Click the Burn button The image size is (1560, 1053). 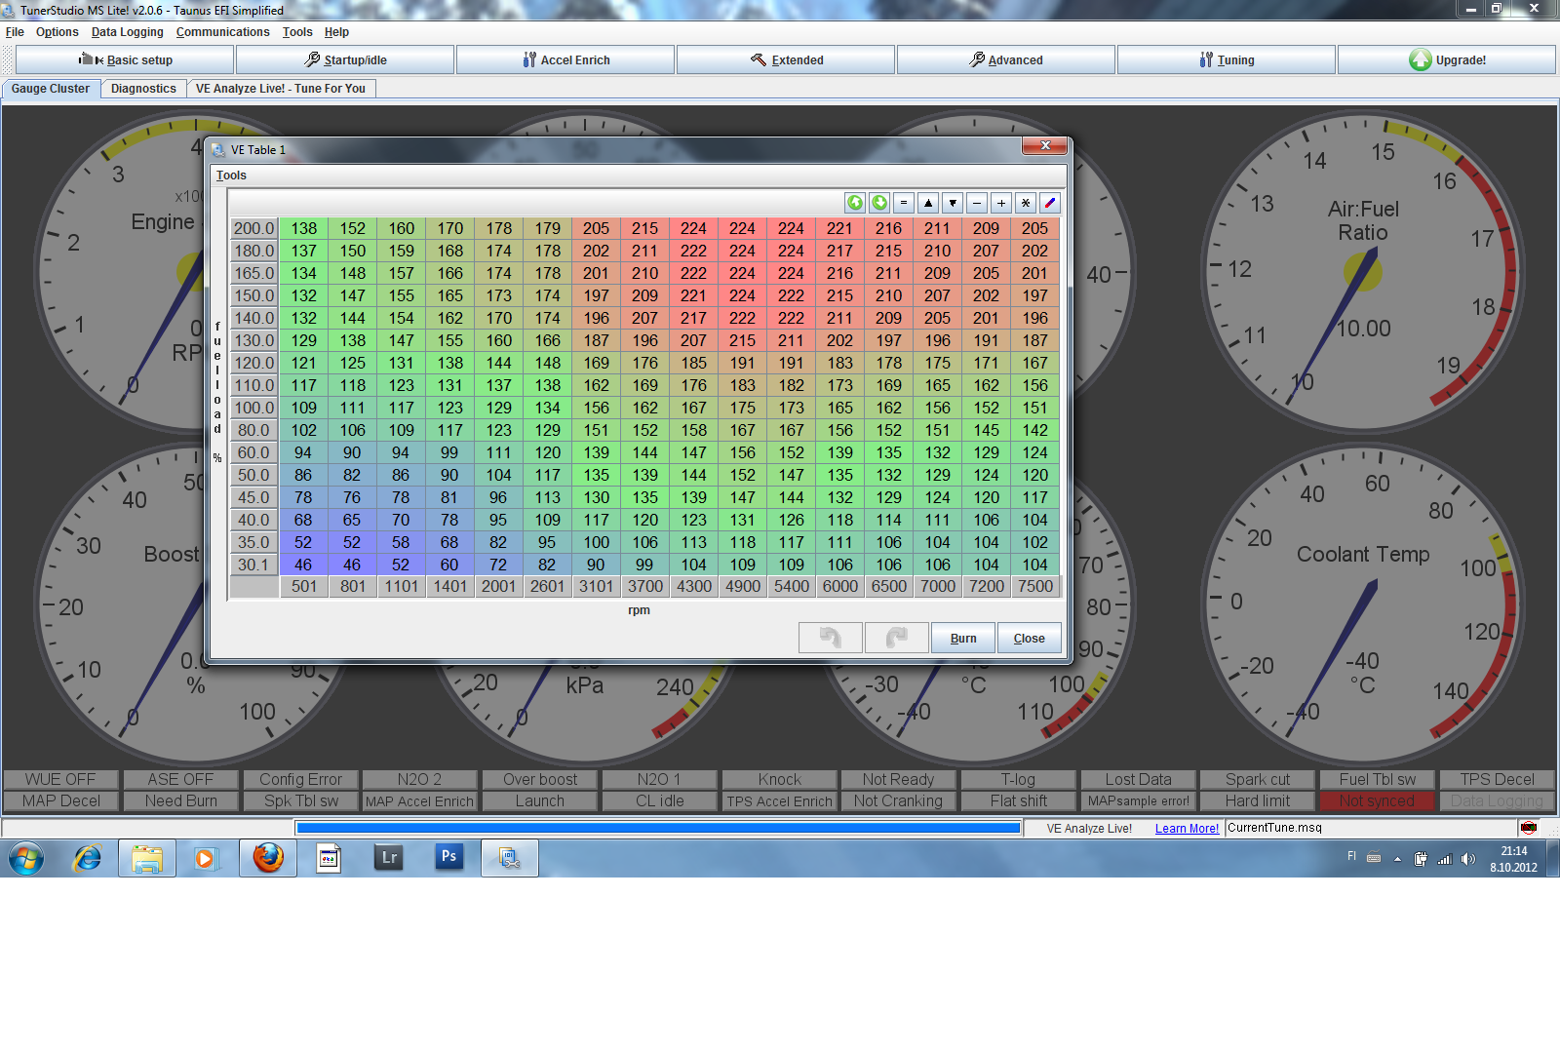click(x=962, y=639)
